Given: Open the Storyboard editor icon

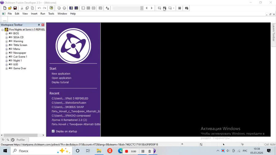Looking at the screenshot, I should tap(71, 8).
